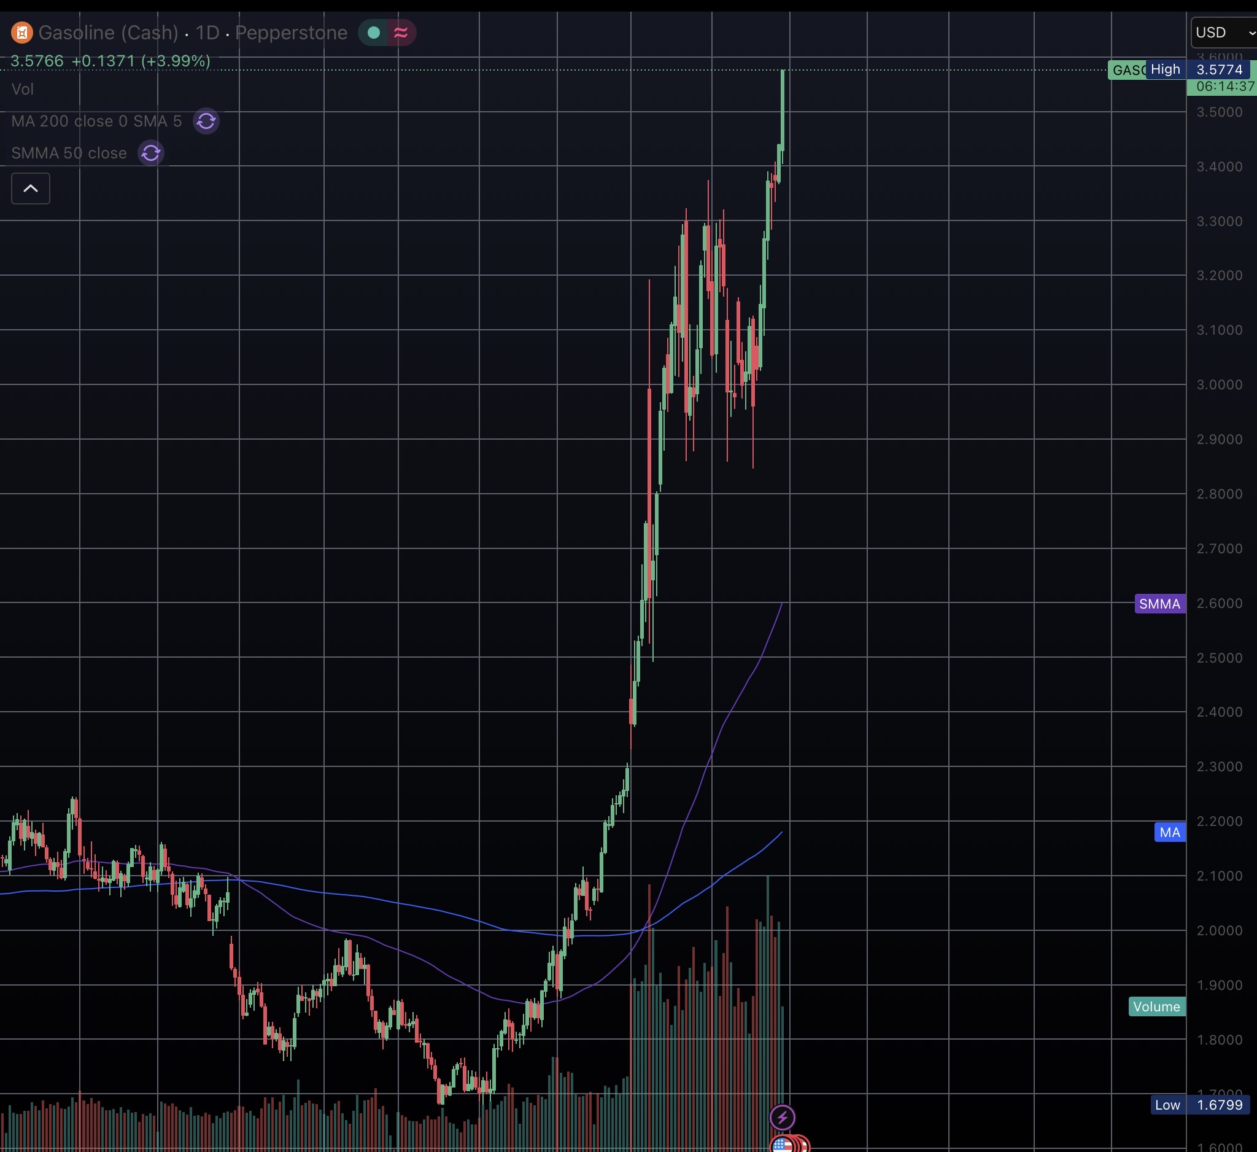Click the 1D interval in chart title
This screenshot has width=1257, height=1152.
tap(207, 33)
